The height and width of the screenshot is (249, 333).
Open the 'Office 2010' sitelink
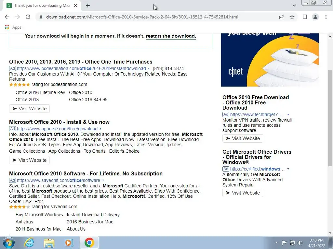(x=81, y=92)
